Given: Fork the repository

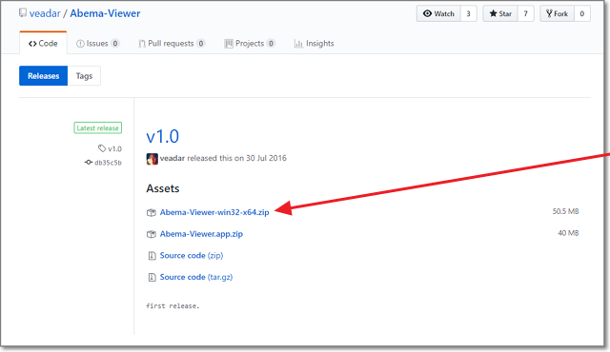Looking at the screenshot, I should [557, 13].
